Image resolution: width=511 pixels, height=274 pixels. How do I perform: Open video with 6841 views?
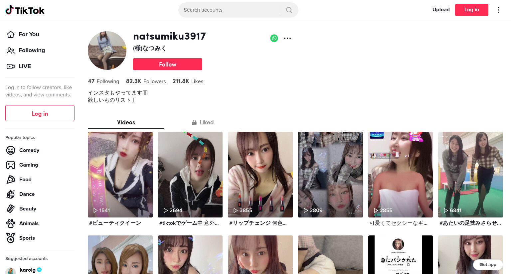(x=470, y=175)
